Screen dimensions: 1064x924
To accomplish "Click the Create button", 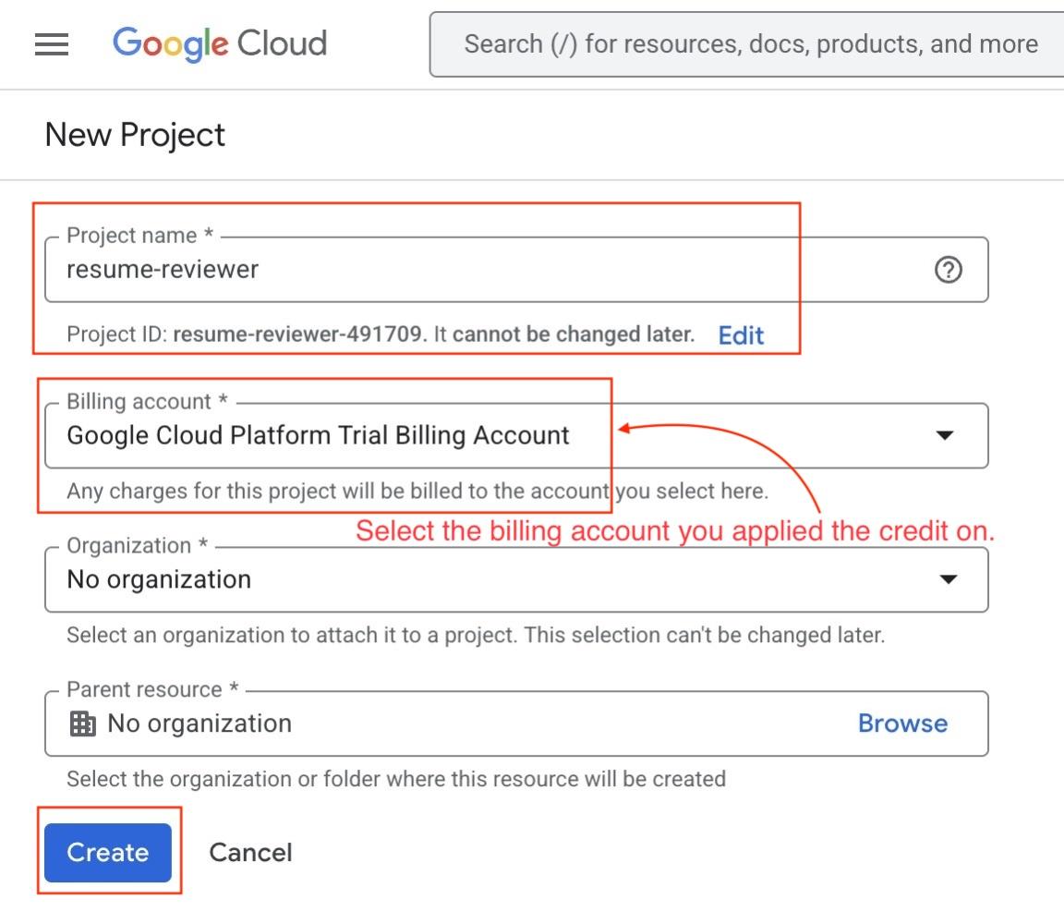I will [108, 852].
